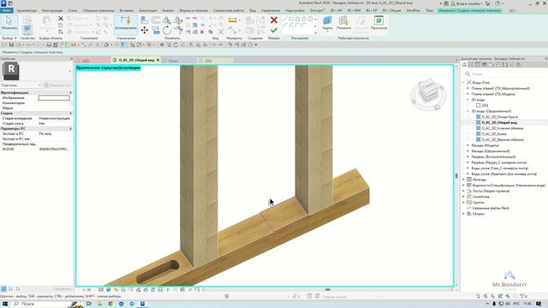Select the {3D} view in browser tree

pos(485,105)
